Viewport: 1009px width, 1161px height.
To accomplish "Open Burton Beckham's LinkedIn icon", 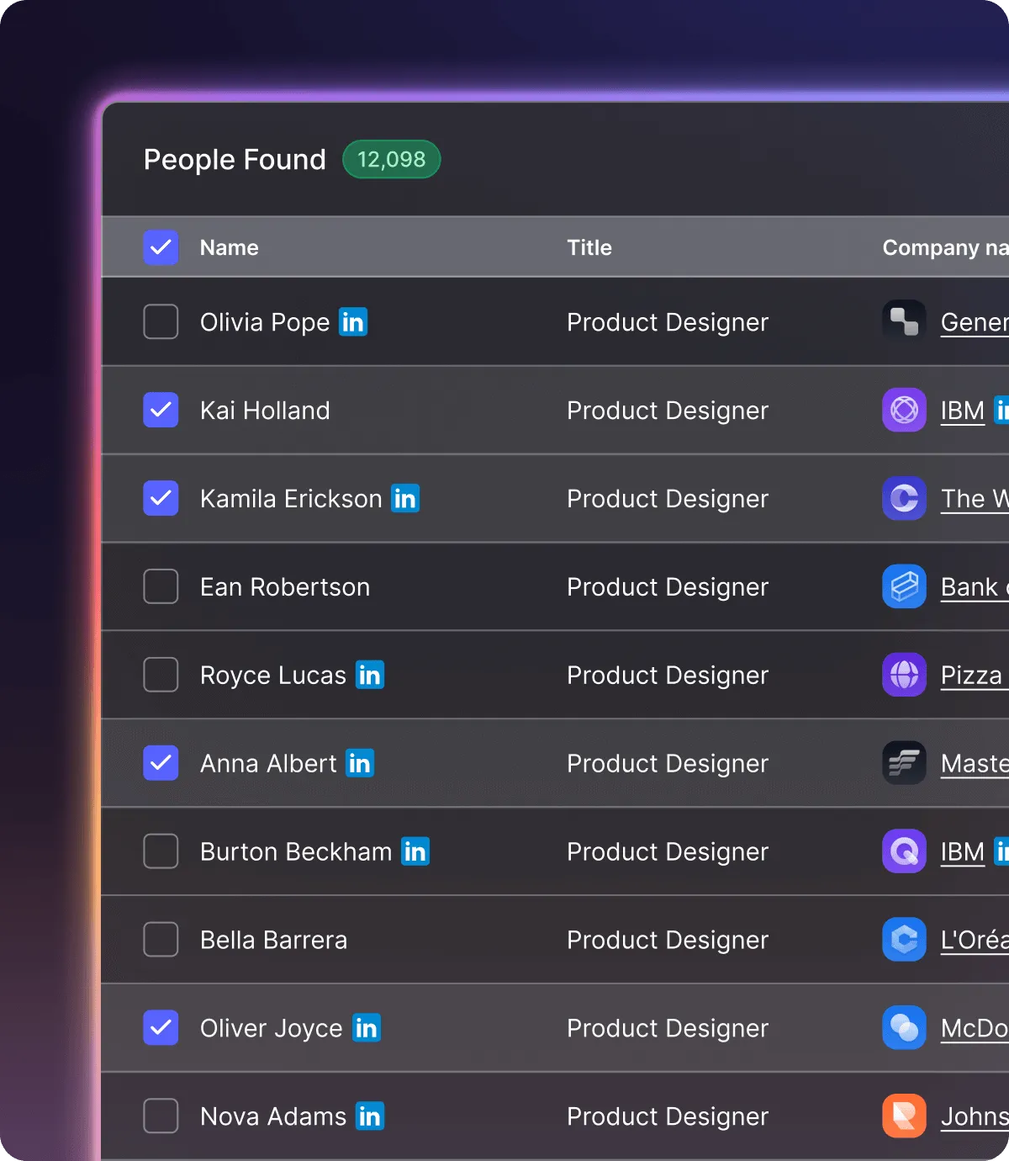I will point(415,851).
